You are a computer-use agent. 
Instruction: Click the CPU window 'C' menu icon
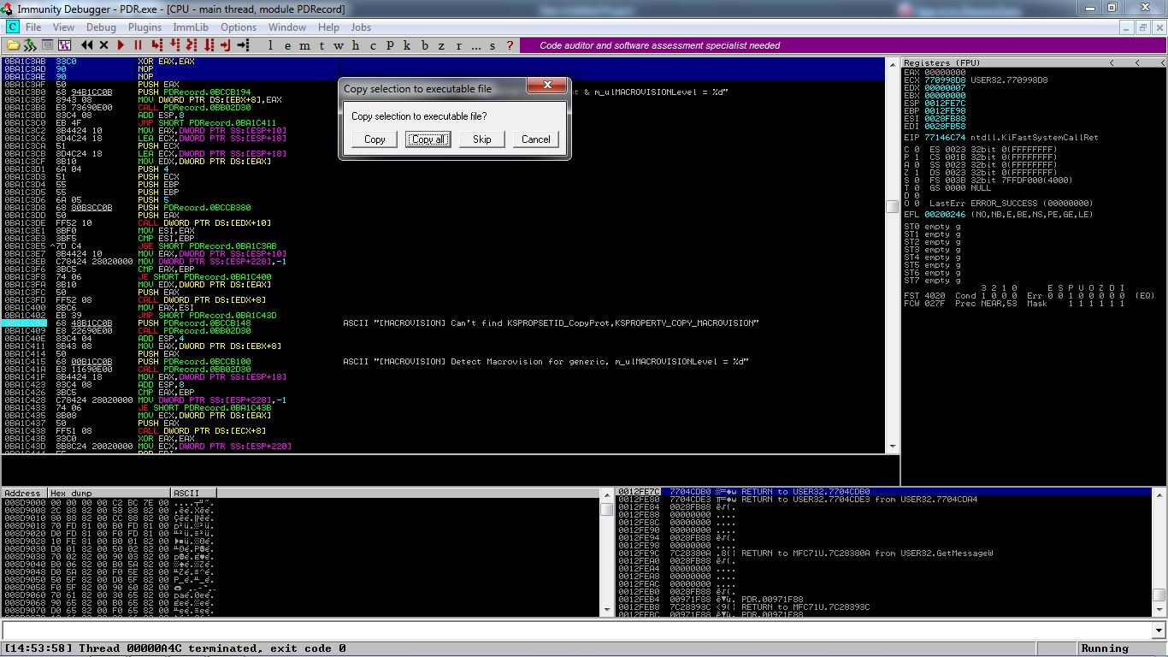coord(13,27)
